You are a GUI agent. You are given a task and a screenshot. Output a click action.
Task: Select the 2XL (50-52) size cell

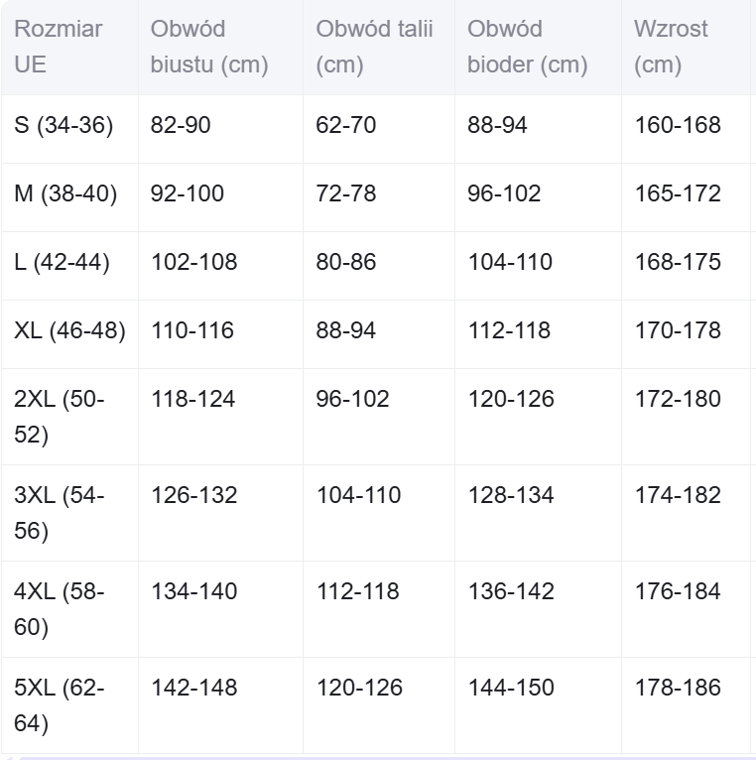point(60,417)
